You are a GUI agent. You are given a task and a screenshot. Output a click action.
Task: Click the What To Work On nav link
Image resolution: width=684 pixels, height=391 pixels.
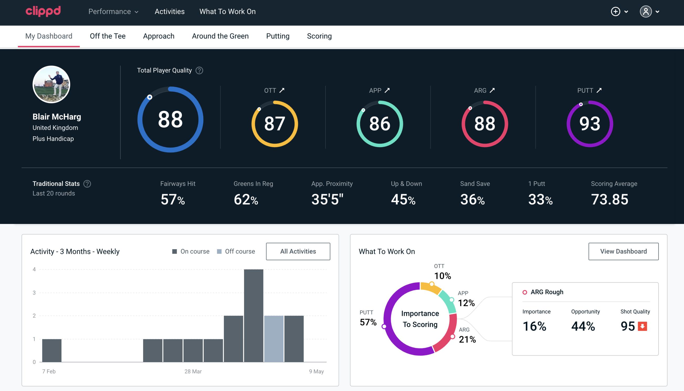227,12
